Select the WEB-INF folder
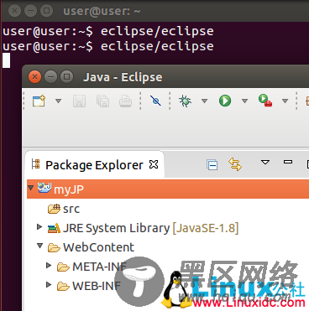This screenshot has width=309, height=311. pos(97,286)
